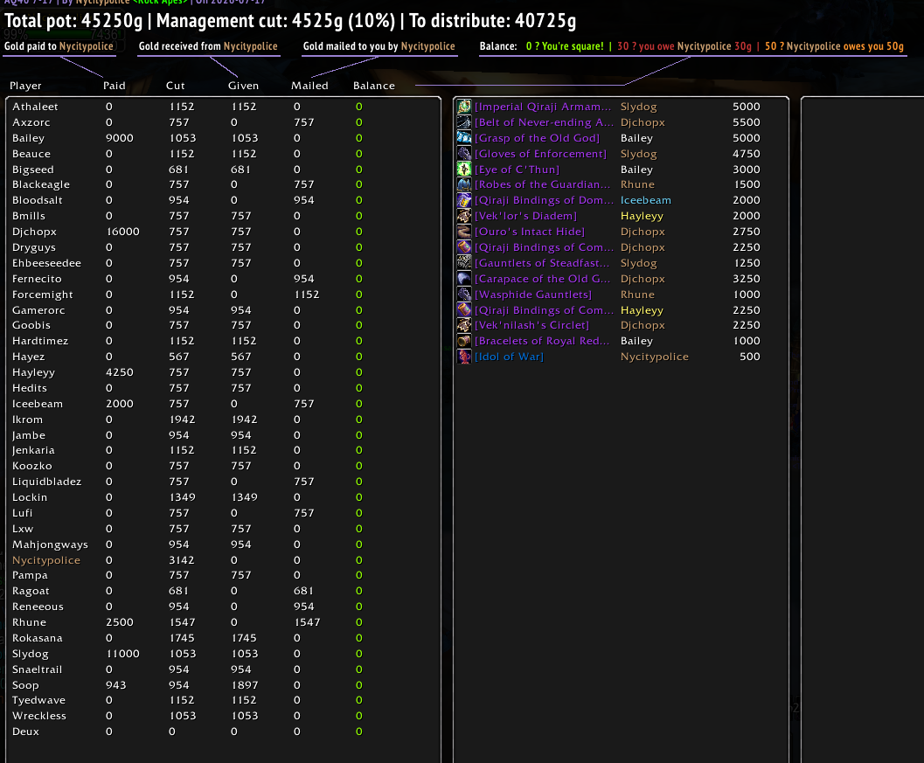Click Soop's given value 1897
The height and width of the screenshot is (763, 924).
(245, 685)
